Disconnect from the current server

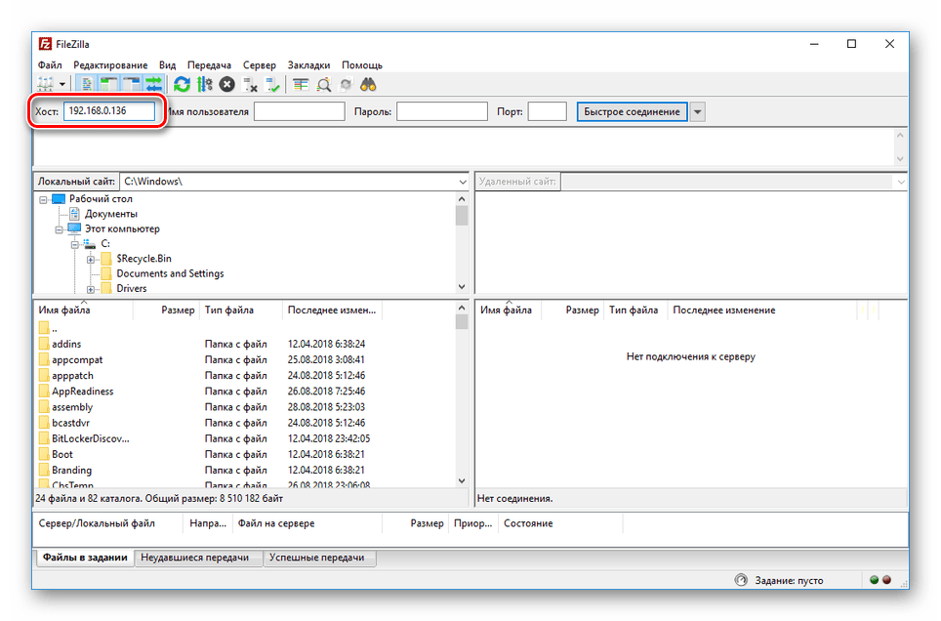pos(250,85)
